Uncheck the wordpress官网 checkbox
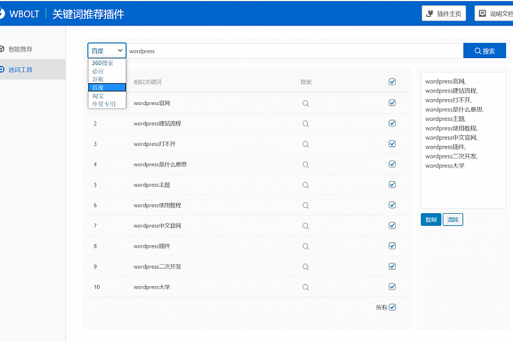This screenshot has width=513, height=342. pyautogui.click(x=392, y=103)
